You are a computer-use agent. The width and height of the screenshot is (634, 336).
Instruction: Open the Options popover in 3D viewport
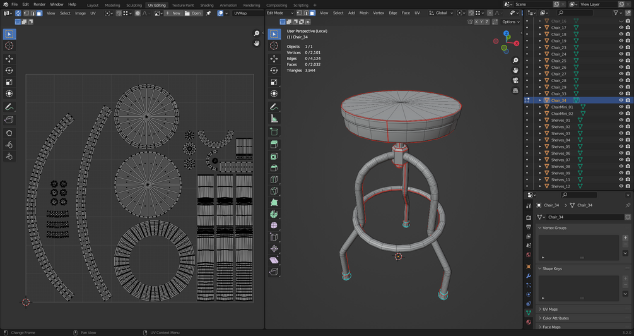[x=511, y=22]
